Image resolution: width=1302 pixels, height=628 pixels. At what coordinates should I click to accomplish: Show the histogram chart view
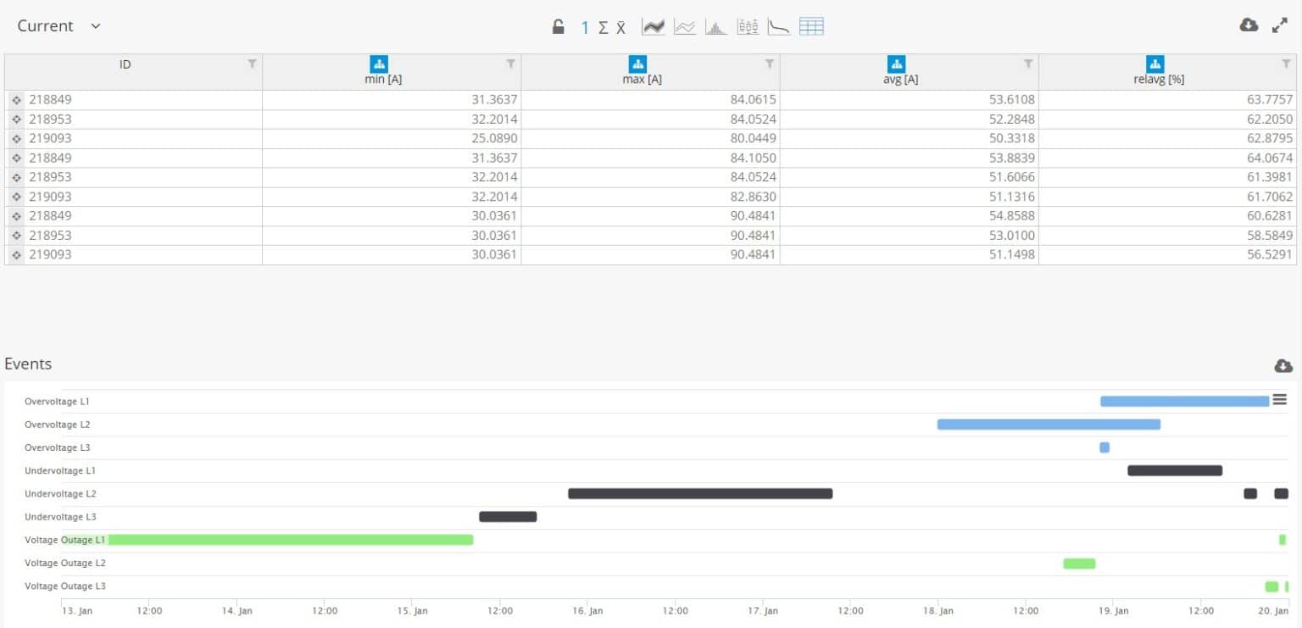716,27
